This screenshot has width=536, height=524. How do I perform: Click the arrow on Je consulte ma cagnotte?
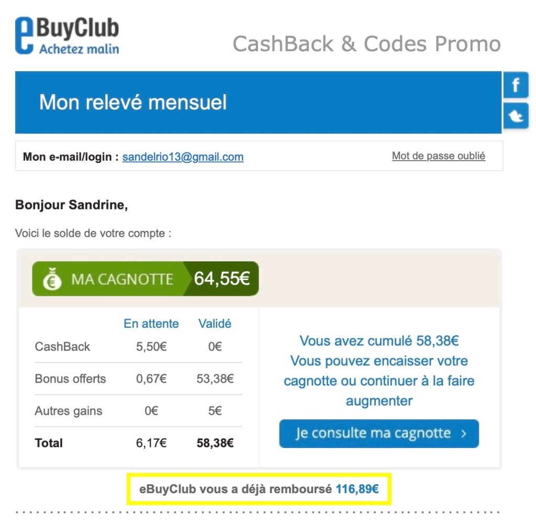click(x=464, y=433)
